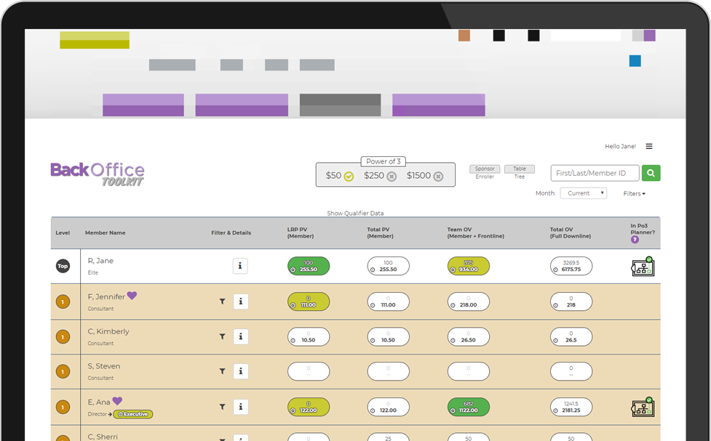The image size is (711, 441).
Task: Click filter funnel icon for S, Steven
Action: [222, 371]
